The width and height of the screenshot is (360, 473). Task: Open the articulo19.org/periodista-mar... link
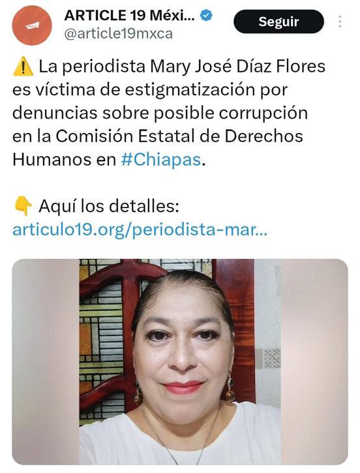[140, 230]
